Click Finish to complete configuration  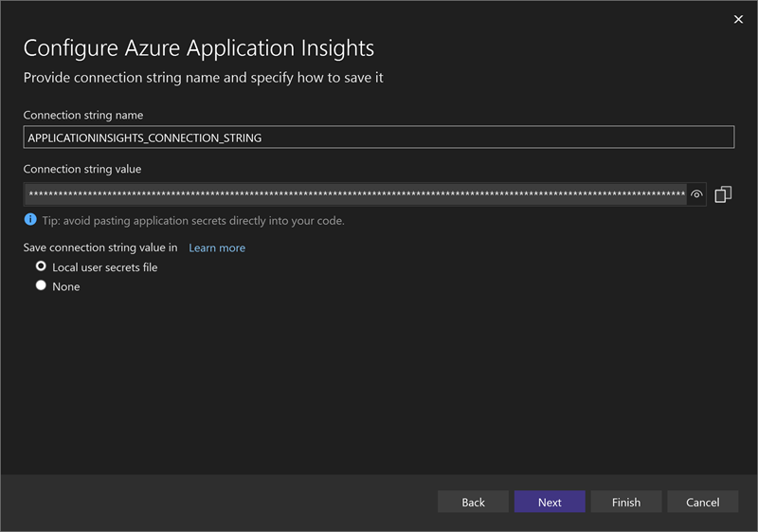click(x=626, y=502)
